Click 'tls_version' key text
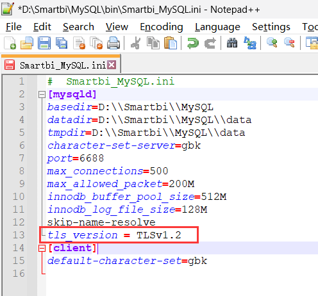The width and height of the screenshot is (318, 296). 83,235
